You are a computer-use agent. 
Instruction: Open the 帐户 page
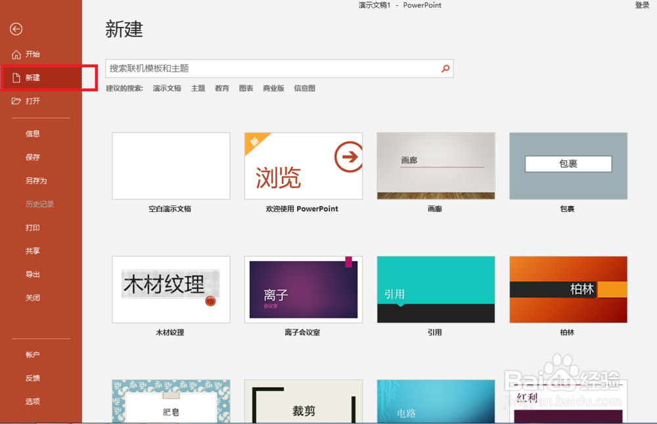[x=33, y=355]
